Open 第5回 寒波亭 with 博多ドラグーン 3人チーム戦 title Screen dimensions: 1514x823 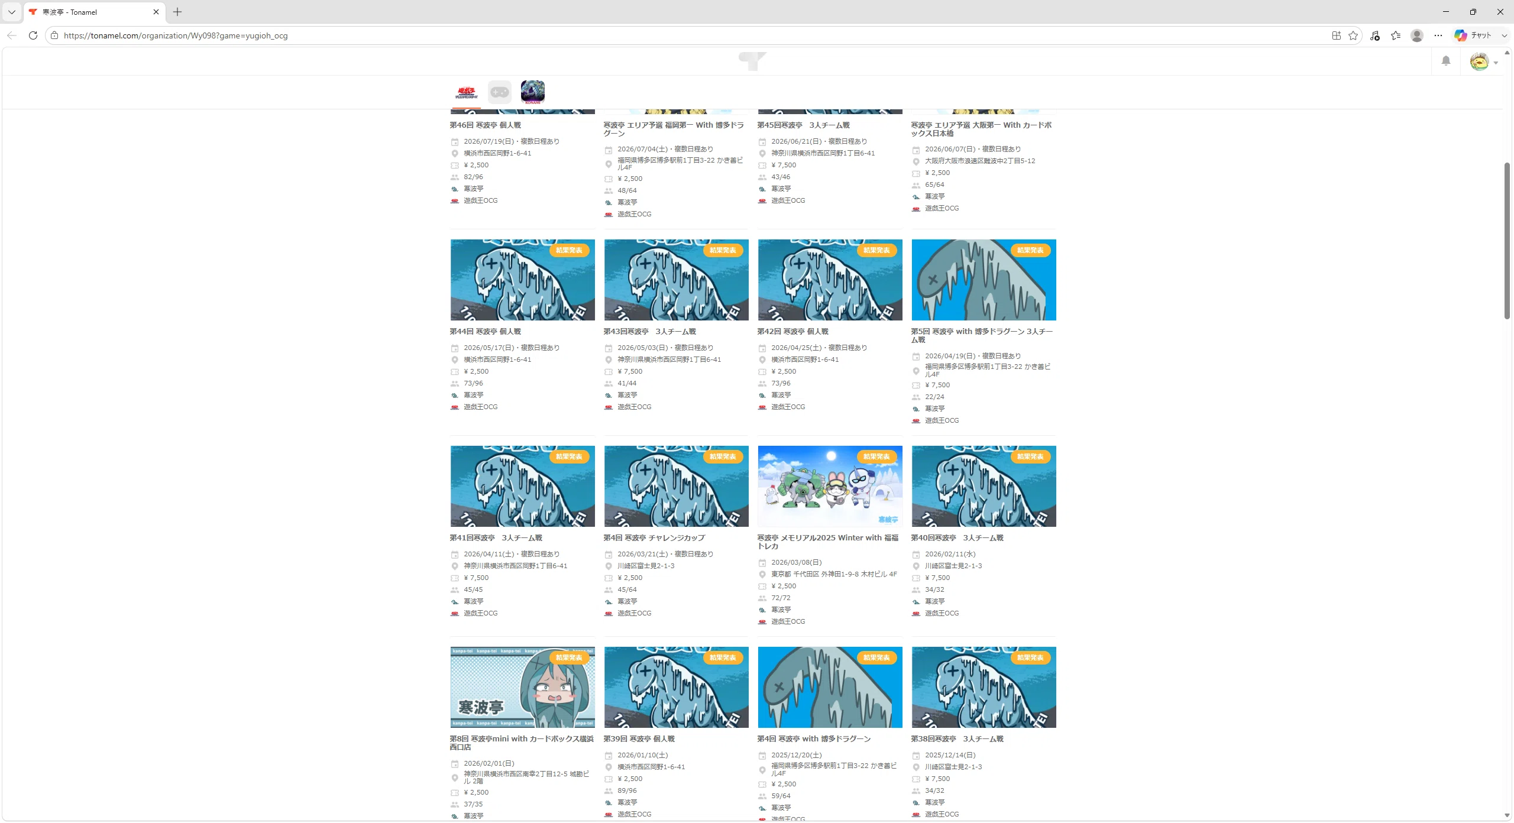tap(982, 335)
